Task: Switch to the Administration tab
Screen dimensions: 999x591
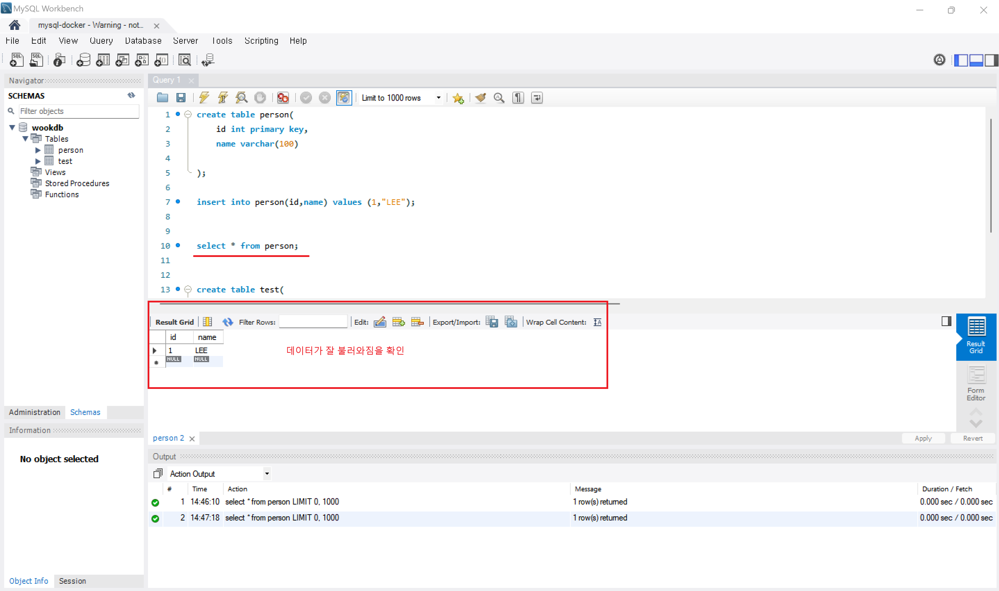Action: click(35, 412)
